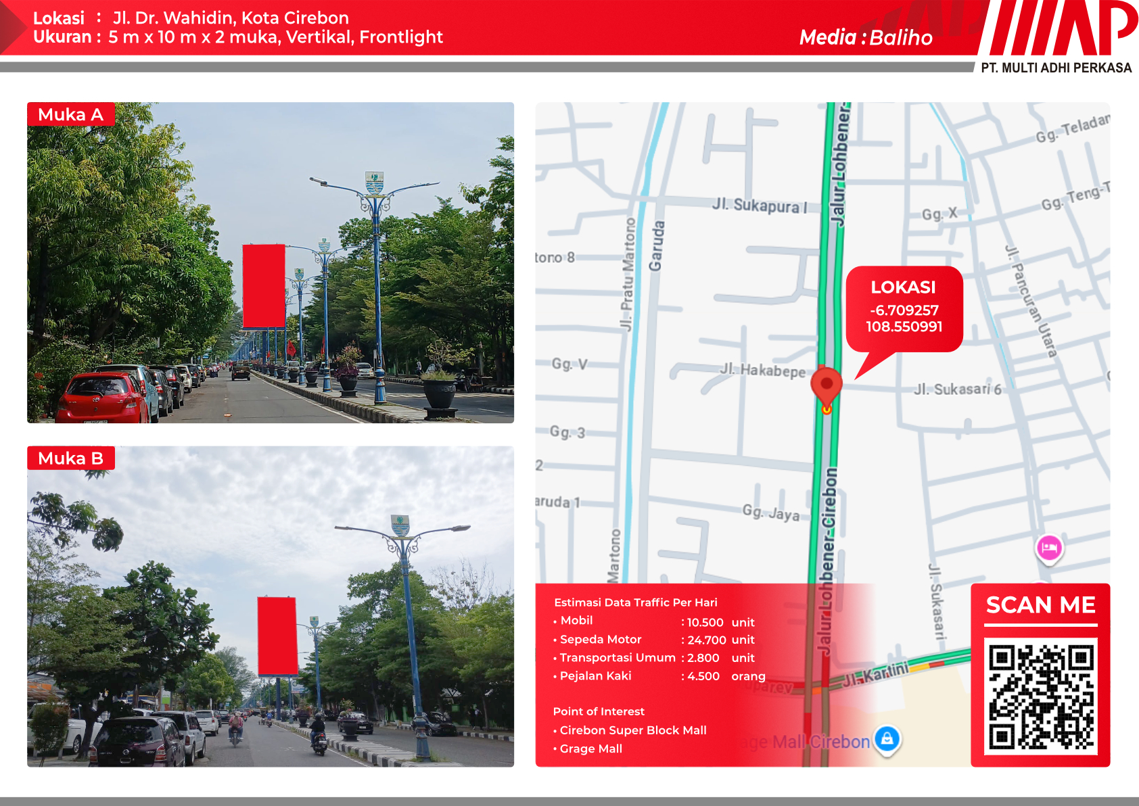Click the "Media : Baliho" heading
This screenshot has width=1139, height=806.
[x=866, y=37]
